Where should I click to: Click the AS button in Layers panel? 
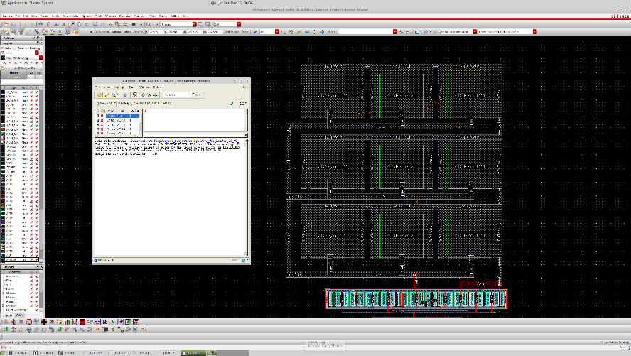[26, 63]
